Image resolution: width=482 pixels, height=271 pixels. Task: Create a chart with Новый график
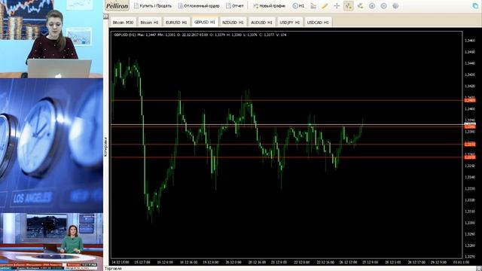269,6
